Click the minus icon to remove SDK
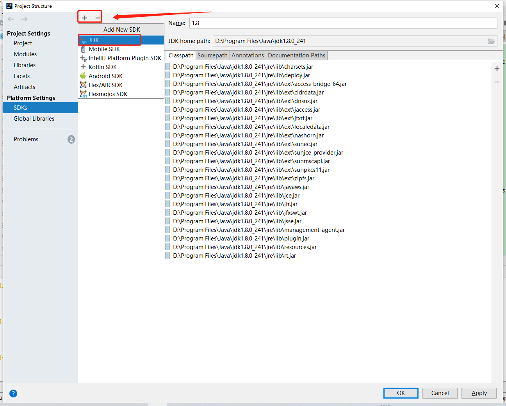This screenshot has width=506, height=406. (98, 18)
